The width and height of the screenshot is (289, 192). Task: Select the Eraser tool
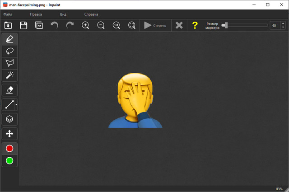[9, 89]
